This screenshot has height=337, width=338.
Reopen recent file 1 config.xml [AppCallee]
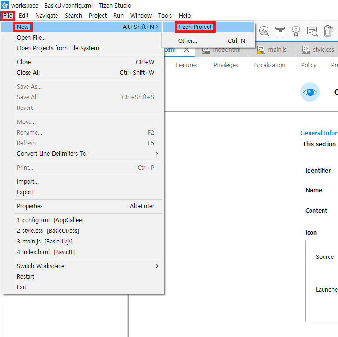pos(82,220)
